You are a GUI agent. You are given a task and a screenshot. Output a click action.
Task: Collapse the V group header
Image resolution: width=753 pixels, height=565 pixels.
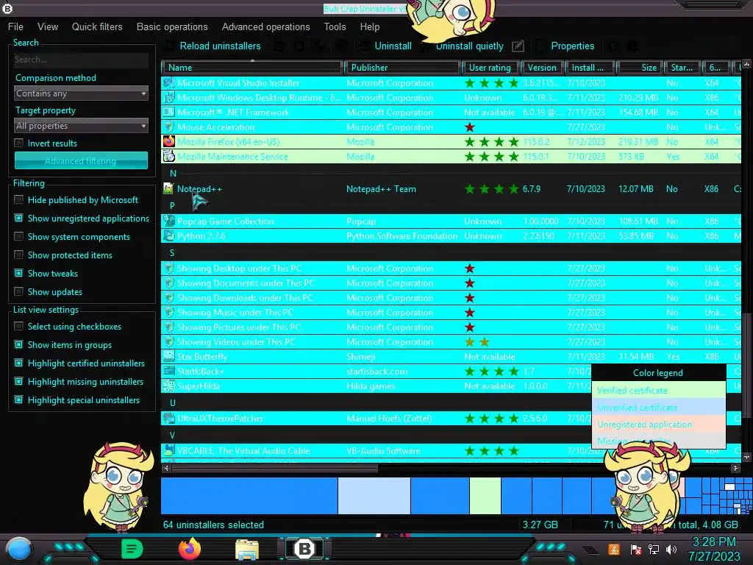(172, 435)
